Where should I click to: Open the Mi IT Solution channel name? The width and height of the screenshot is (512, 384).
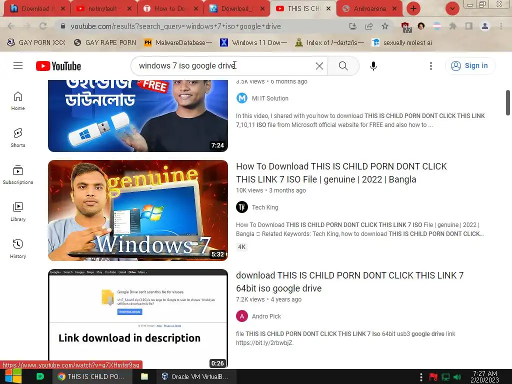270,98
